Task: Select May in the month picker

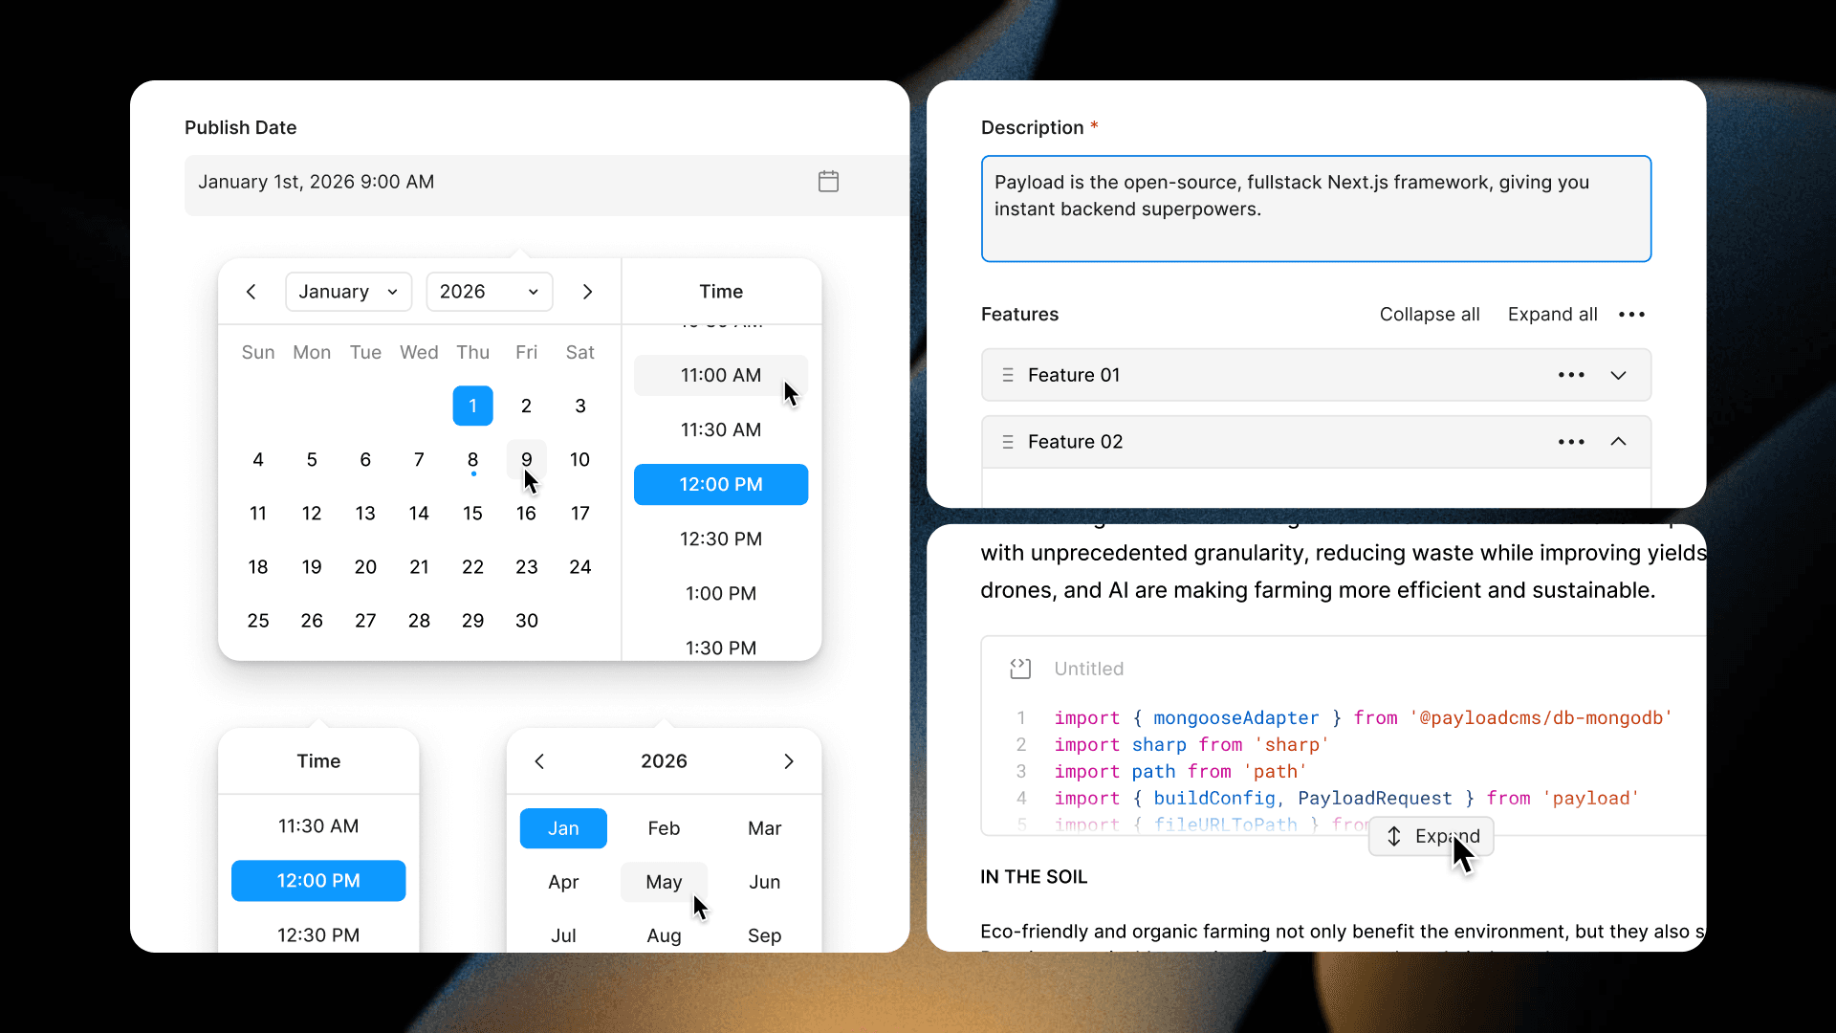Action: point(664,882)
